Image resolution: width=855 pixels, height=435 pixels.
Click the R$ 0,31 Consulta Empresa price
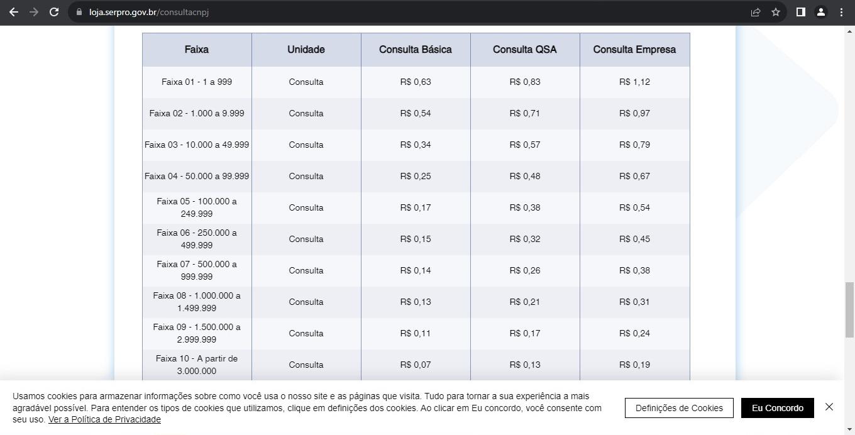click(x=634, y=302)
